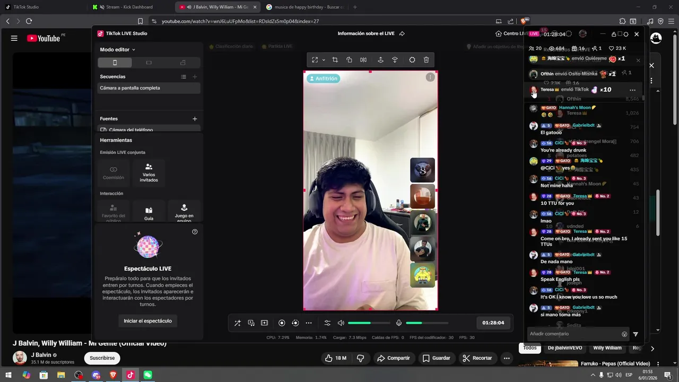
Task: Open more options in the bottom control bar
Action: pos(309,323)
